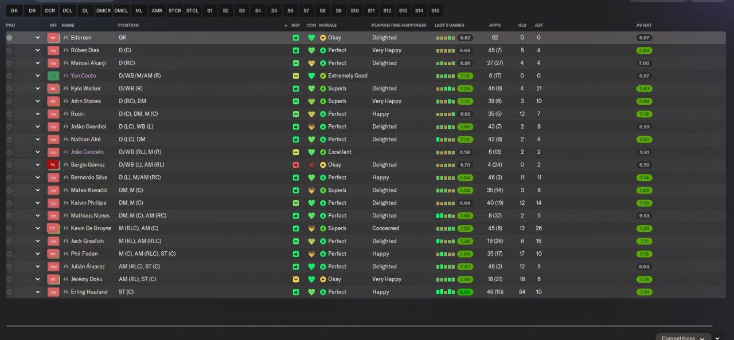
Task: Open Erling Haaland's player name link
Action: [x=89, y=292]
